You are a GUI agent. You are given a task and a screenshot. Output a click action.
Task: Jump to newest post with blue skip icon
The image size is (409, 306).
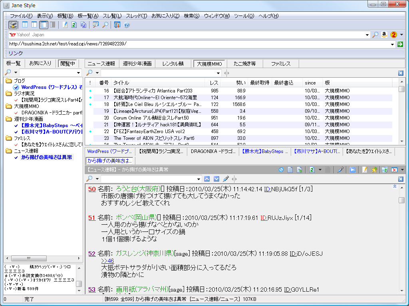coord(353,170)
